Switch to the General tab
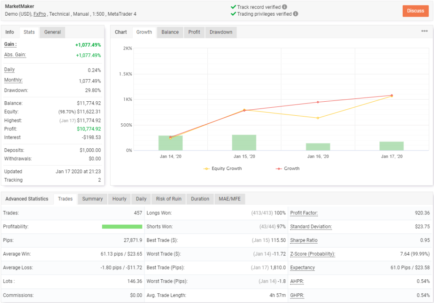Image resolution: width=434 pixels, height=303 pixels. tap(52, 32)
